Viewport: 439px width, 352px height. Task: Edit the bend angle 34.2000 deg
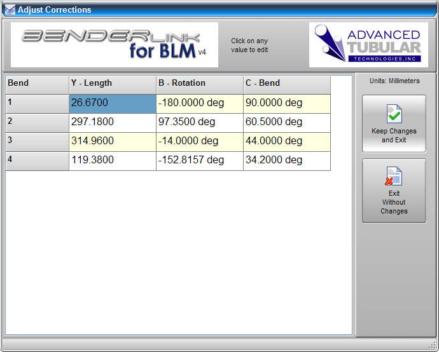click(286, 160)
